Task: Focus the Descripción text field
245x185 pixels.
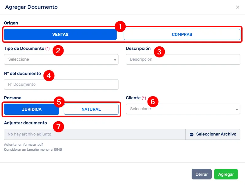Action: [183, 59]
